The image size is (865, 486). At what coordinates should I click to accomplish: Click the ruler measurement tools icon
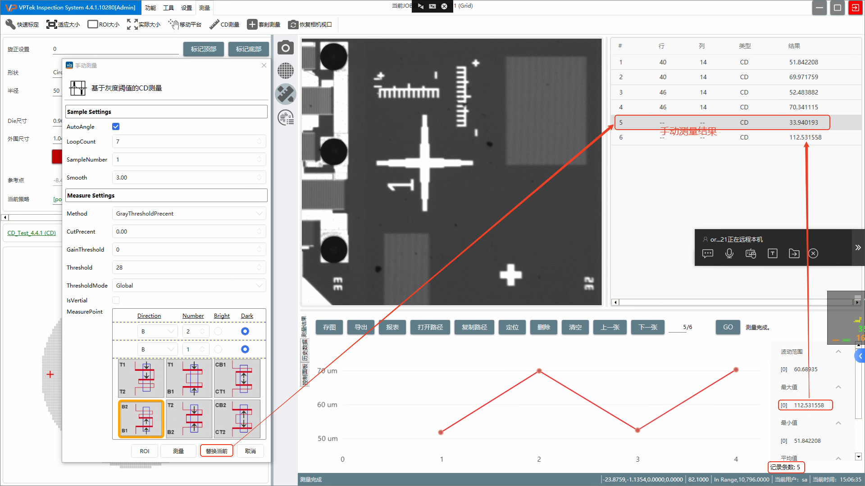[286, 94]
